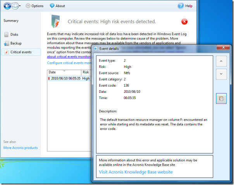Copy event details to clipboard

[x=221, y=99]
